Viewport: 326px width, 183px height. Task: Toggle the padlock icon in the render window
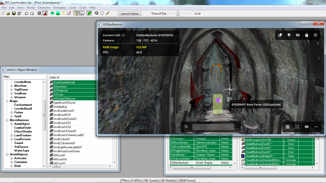[x=307, y=35]
